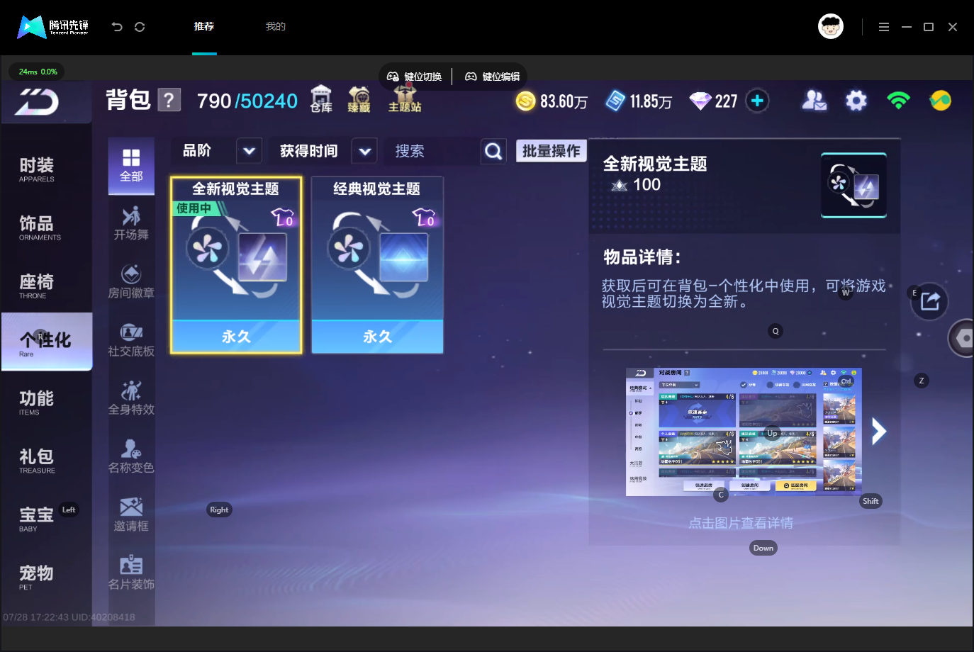This screenshot has height=652, width=974.
Task: Click the backpack help question mark
Action: coord(169,100)
